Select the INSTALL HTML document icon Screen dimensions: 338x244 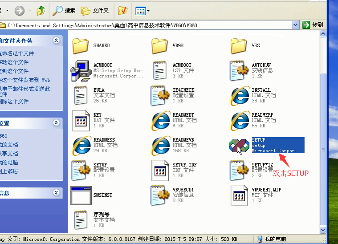[x=239, y=96]
